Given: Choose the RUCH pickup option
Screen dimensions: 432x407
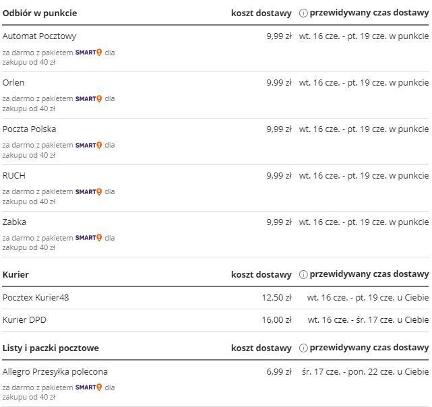Looking at the screenshot, I should [x=14, y=175].
